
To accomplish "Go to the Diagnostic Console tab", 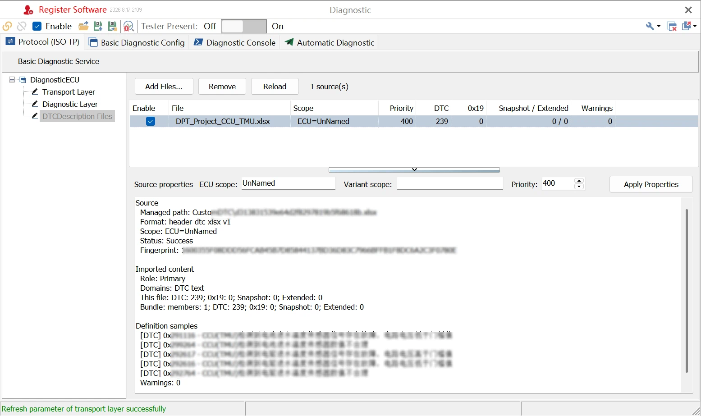I will 234,42.
